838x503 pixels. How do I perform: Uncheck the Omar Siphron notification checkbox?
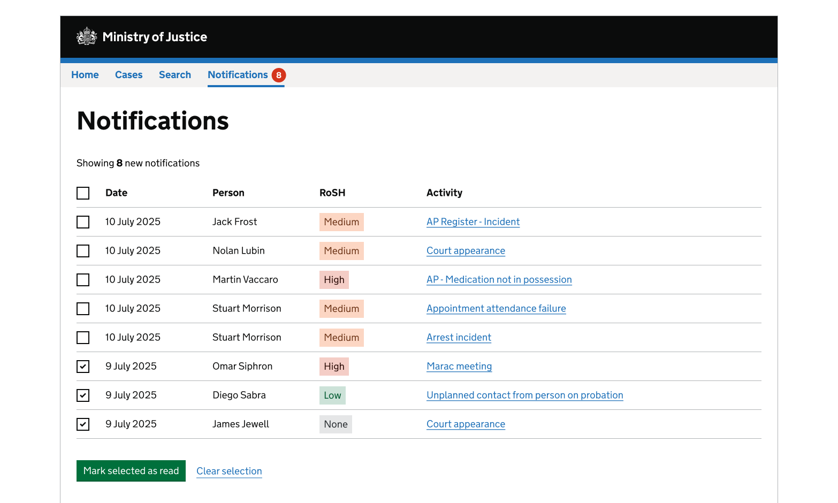[83, 367]
